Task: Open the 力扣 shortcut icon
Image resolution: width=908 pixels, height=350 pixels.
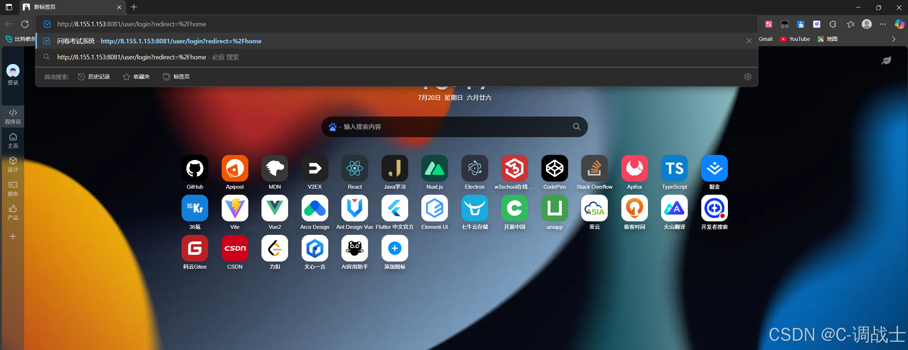Action: click(x=275, y=248)
